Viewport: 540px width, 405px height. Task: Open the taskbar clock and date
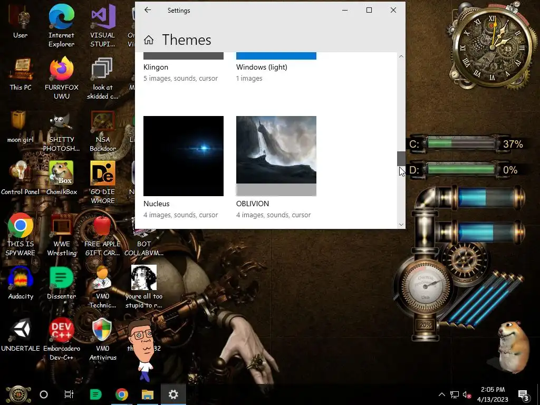[x=493, y=394]
